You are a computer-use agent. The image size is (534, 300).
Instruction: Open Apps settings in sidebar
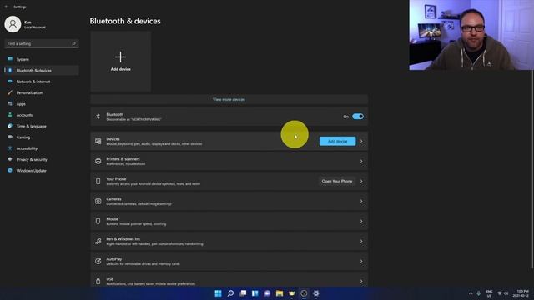point(41,103)
